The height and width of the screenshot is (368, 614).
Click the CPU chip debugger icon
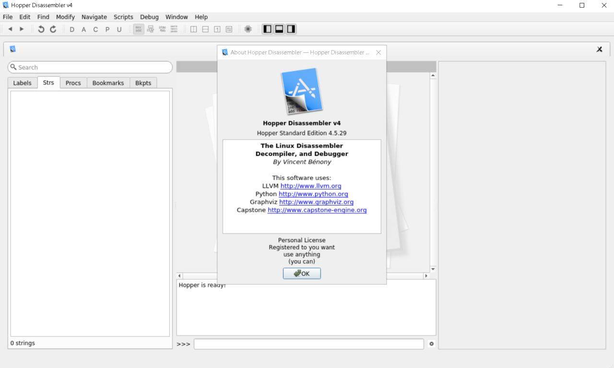248,29
